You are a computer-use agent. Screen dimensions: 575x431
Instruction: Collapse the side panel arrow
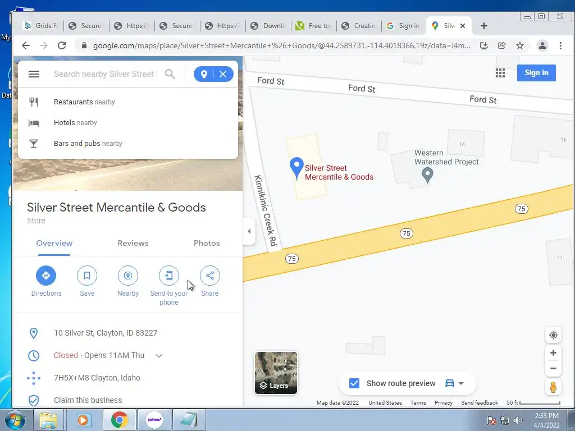pos(249,231)
